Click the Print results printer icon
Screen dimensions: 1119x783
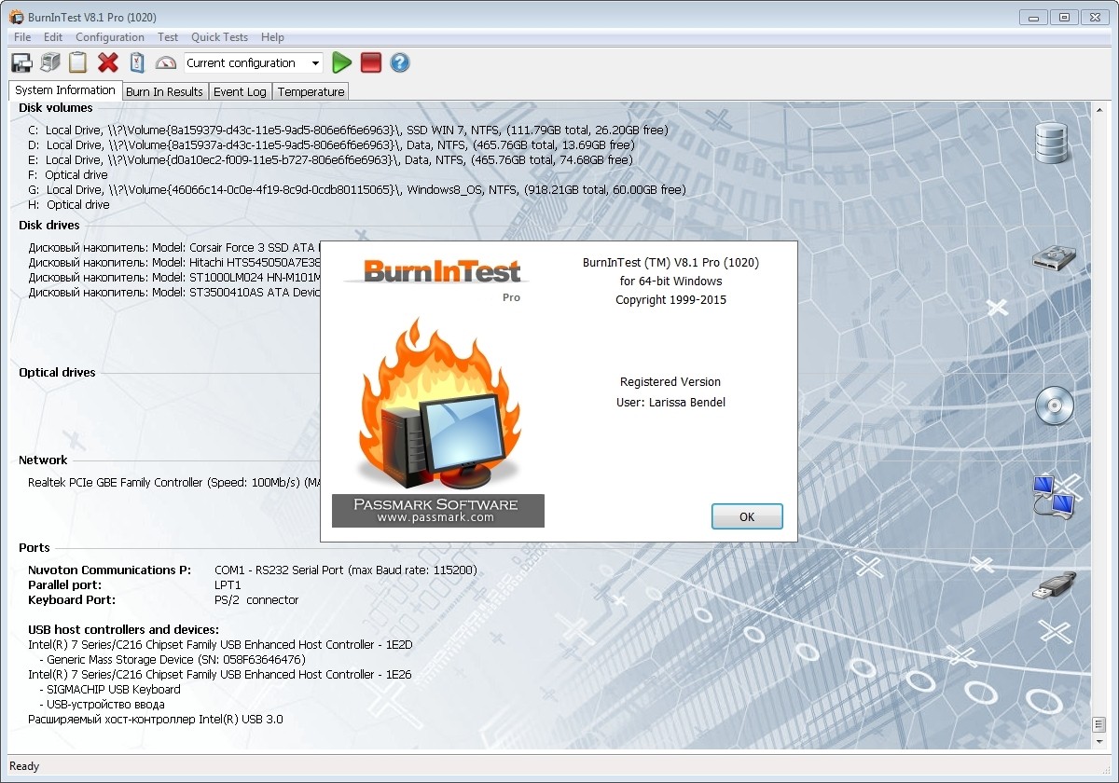[50, 62]
